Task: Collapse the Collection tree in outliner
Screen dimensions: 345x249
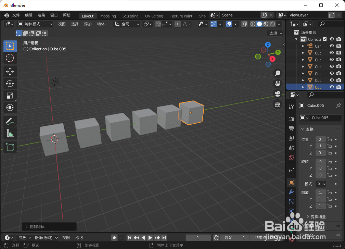Action: 296,39
